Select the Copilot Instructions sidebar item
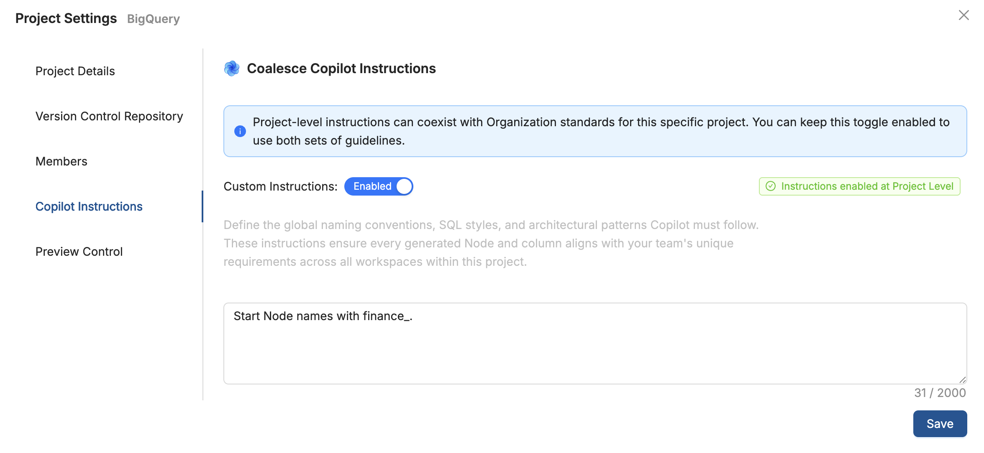The height and width of the screenshot is (453, 984). point(89,206)
